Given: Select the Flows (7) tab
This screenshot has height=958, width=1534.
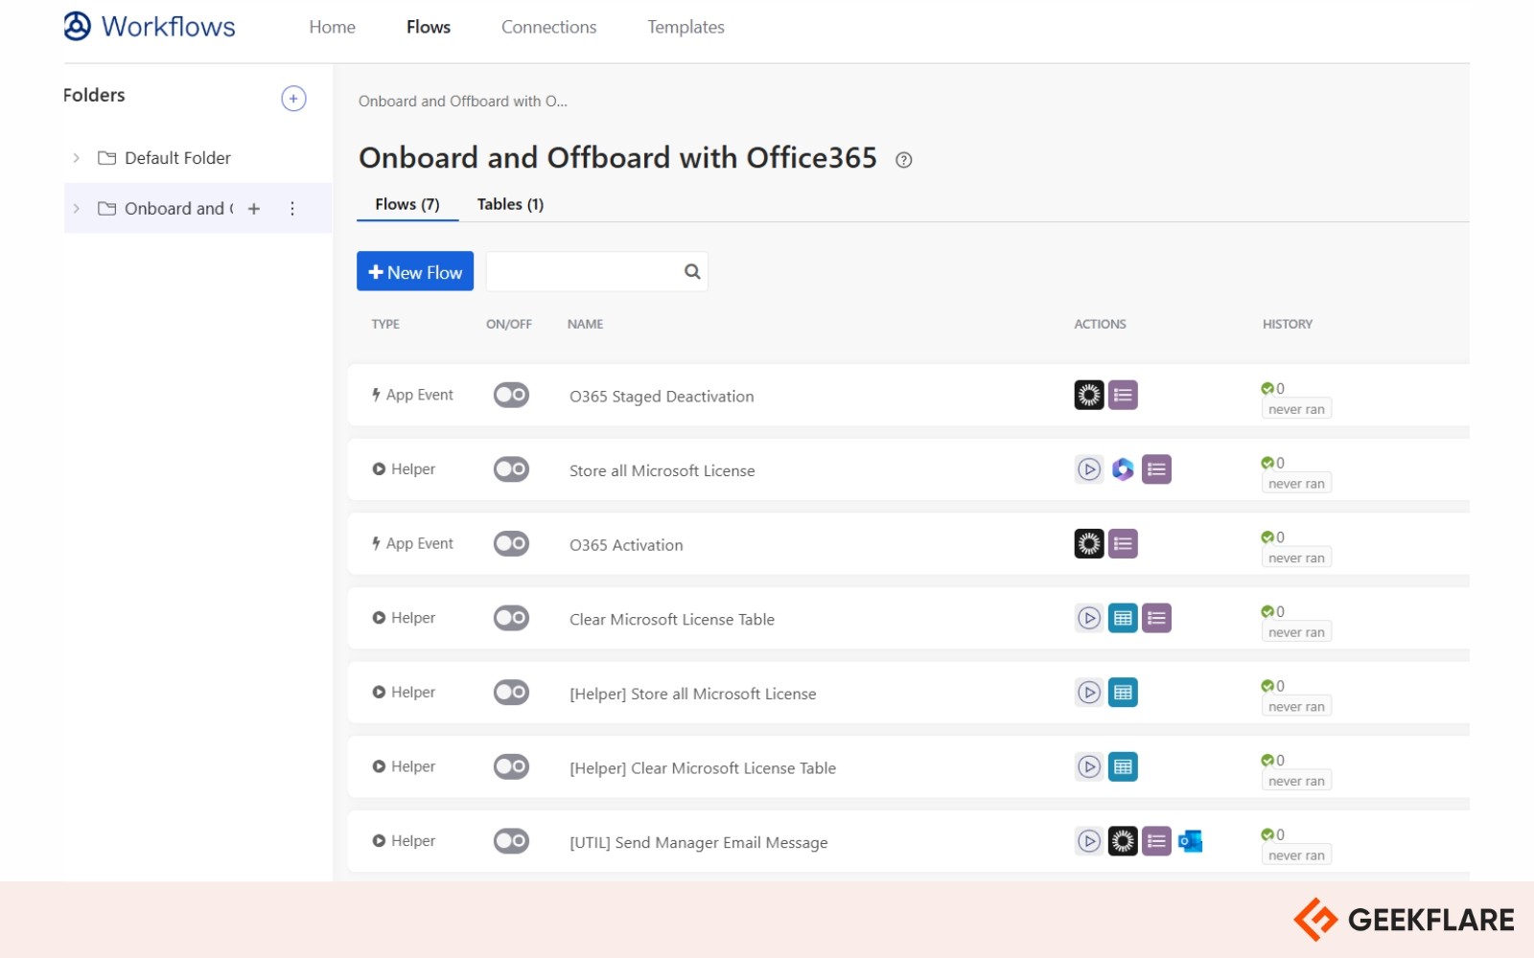Looking at the screenshot, I should point(407,204).
